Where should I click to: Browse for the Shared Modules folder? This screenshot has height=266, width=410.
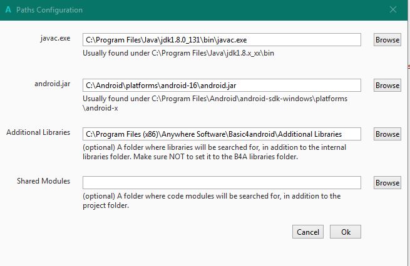pyautogui.click(x=387, y=183)
